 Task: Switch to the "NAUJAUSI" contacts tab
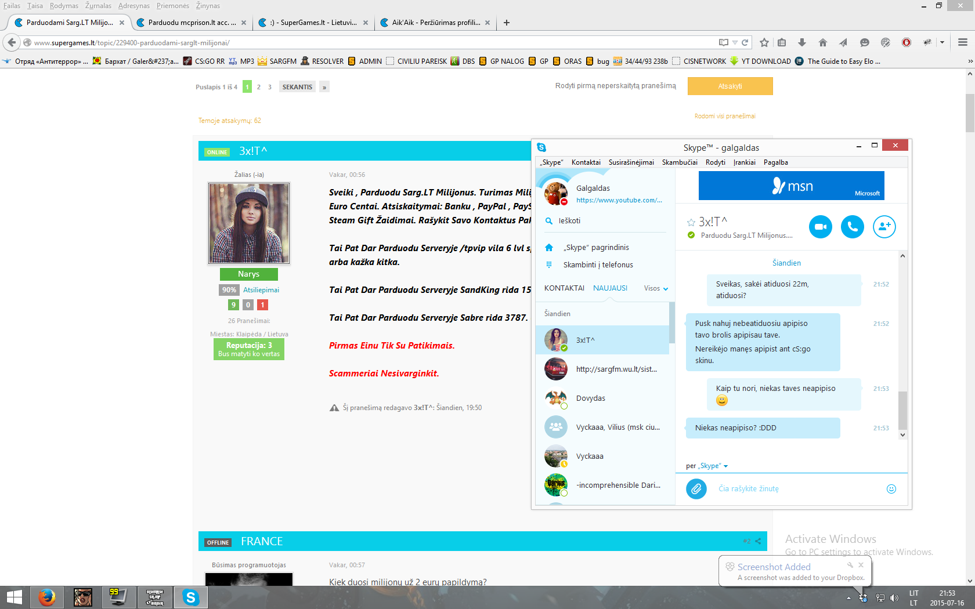coord(610,288)
